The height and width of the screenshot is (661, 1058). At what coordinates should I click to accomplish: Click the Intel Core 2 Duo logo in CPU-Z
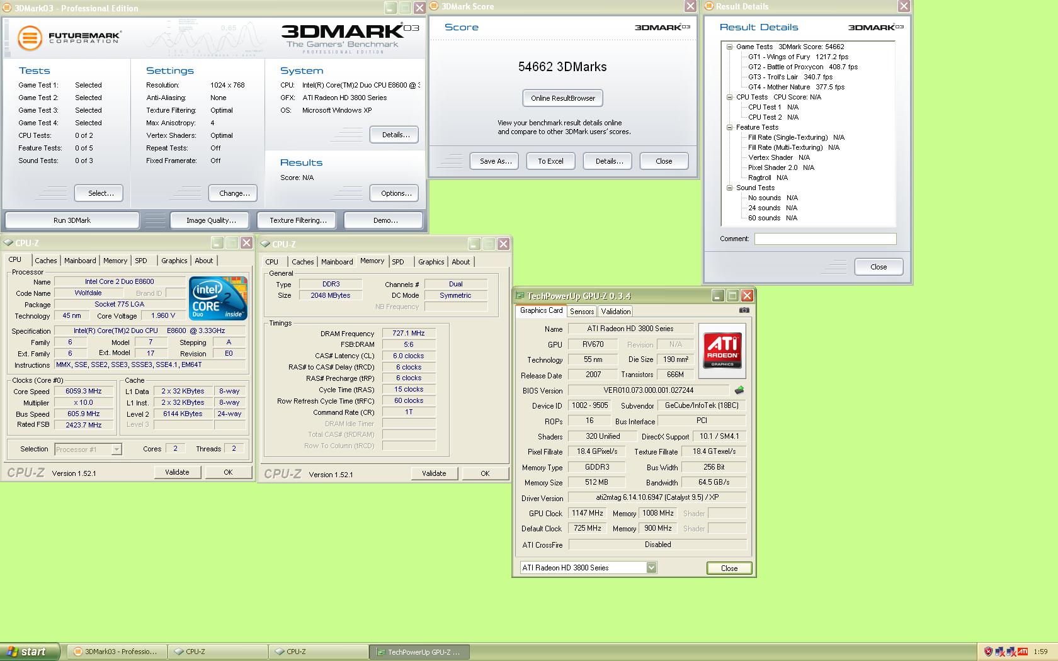tap(218, 298)
